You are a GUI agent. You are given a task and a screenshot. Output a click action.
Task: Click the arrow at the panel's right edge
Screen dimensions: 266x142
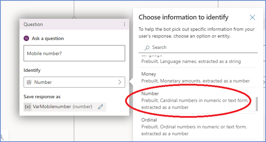264,82
